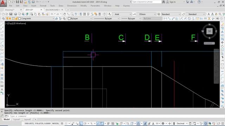
Task: Open the Autodesk App Store cart icon
Action: click(x=187, y=2)
